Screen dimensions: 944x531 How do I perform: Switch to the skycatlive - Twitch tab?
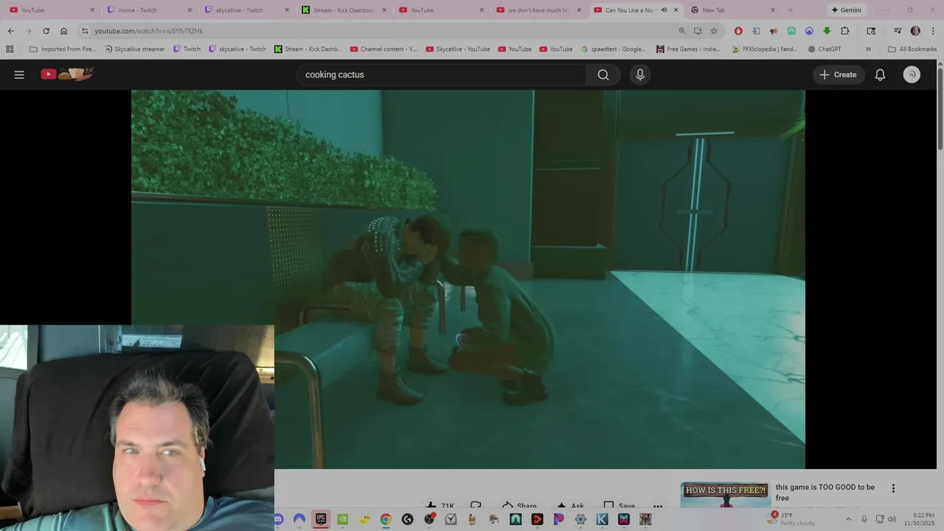(x=246, y=10)
